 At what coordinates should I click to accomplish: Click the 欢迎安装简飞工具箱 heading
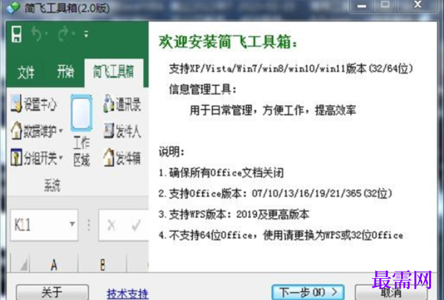pos(228,42)
